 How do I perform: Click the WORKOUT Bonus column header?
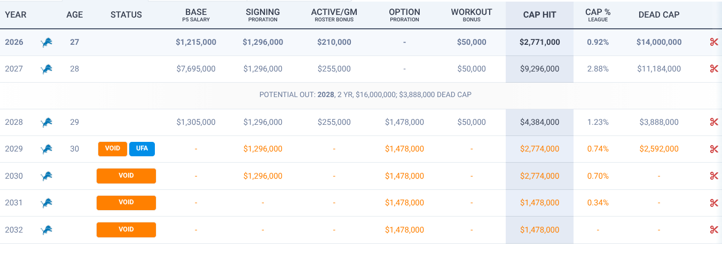(x=472, y=14)
